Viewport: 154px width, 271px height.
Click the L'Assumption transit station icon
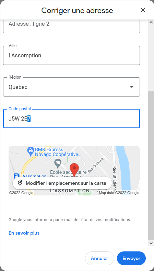(16, 176)
